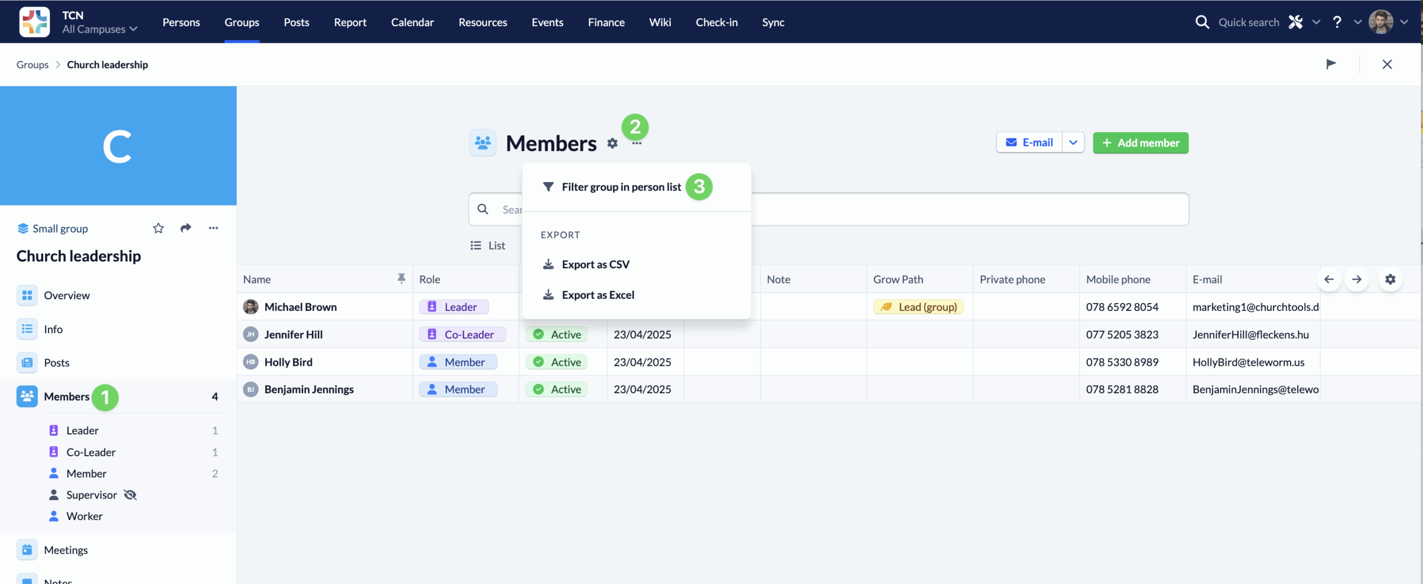Screen dimensions: 1423x584
Task: Expand the admin tools chevron
Action: 1316,22
